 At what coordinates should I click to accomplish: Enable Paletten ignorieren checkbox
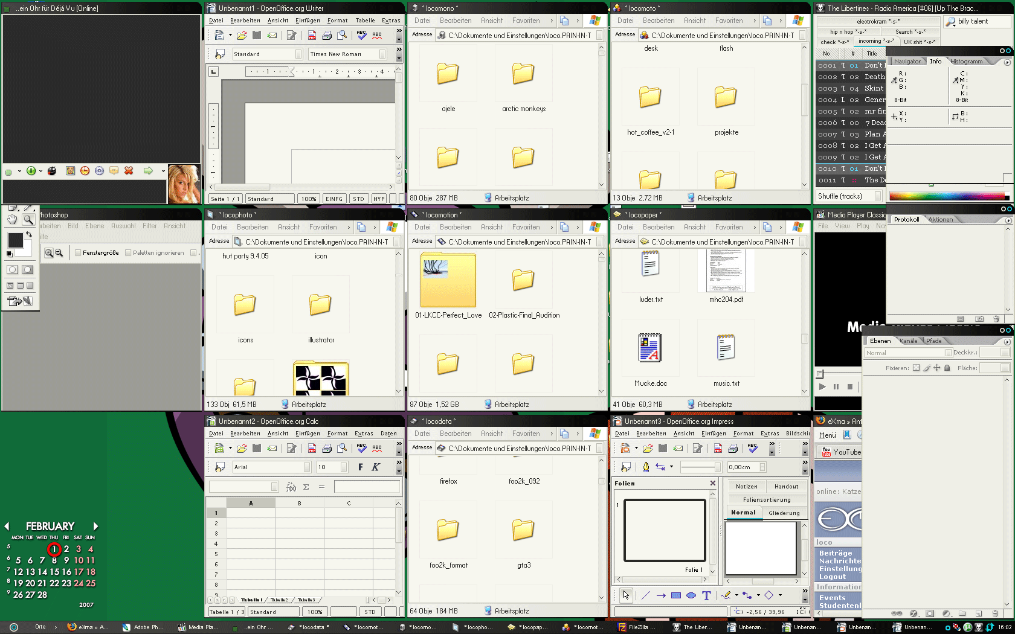click(x=128, y=253)
